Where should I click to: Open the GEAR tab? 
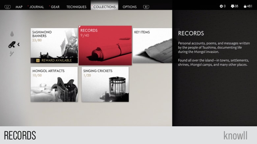(x=55, y=7)
